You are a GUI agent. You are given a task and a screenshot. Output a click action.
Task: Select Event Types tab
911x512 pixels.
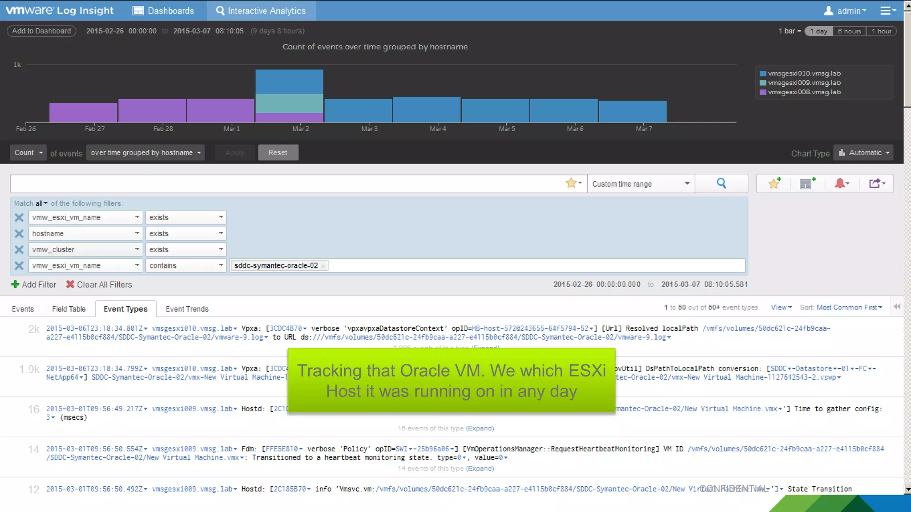coord(125,309)
